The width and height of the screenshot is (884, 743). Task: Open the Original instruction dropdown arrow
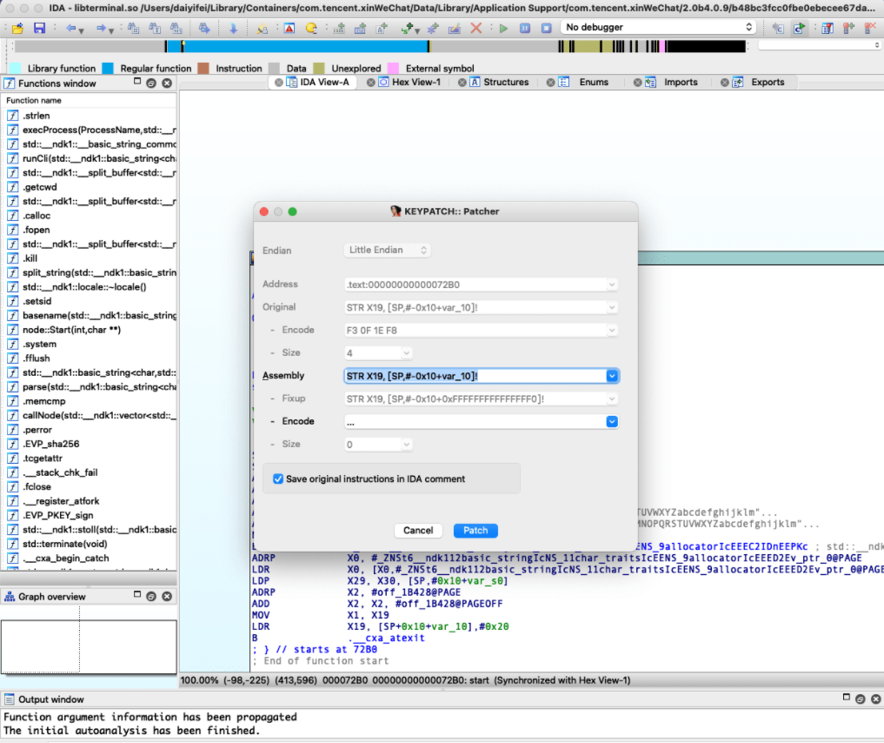pos(612,307)
